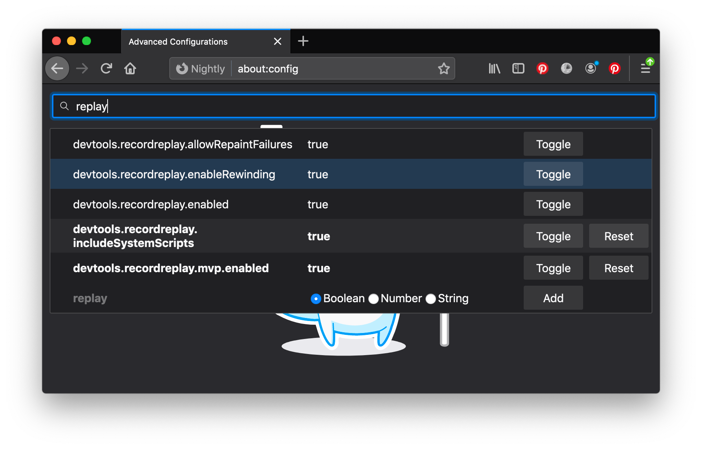Select the Number radio button
The width and height of the screenshot is (702, 449).
[373, 298]
